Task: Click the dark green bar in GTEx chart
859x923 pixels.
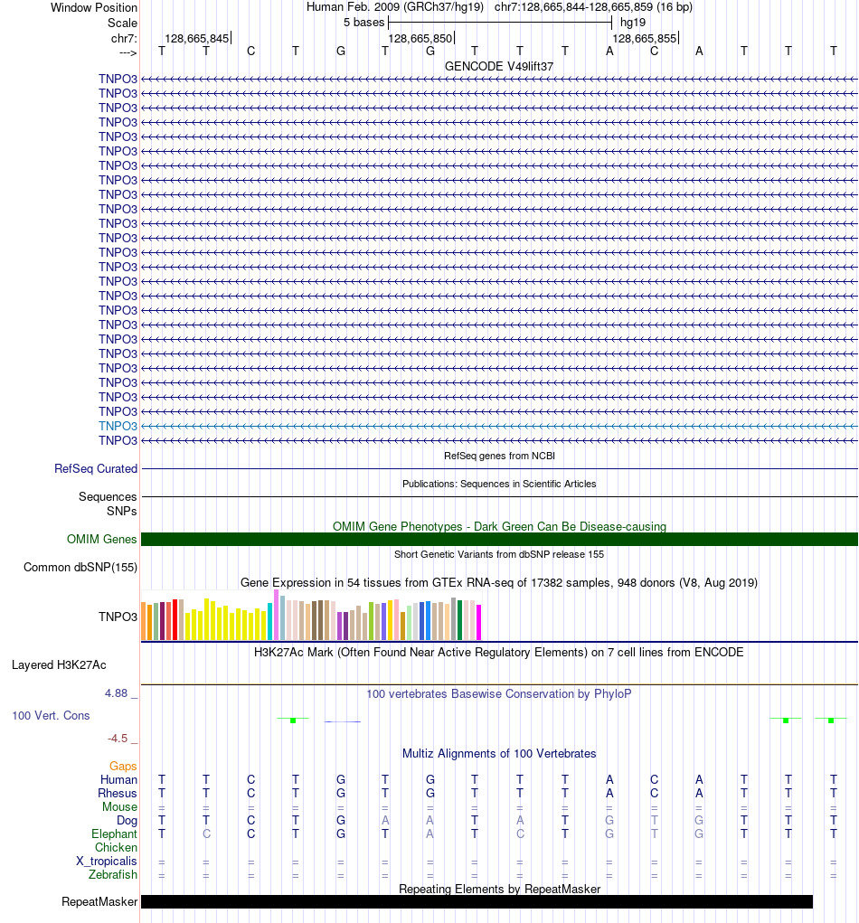Action: click(460, 620)
